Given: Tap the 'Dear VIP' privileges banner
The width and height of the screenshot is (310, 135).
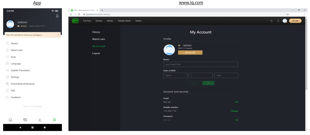Looking at the screenshot, I should coord(33,35).
